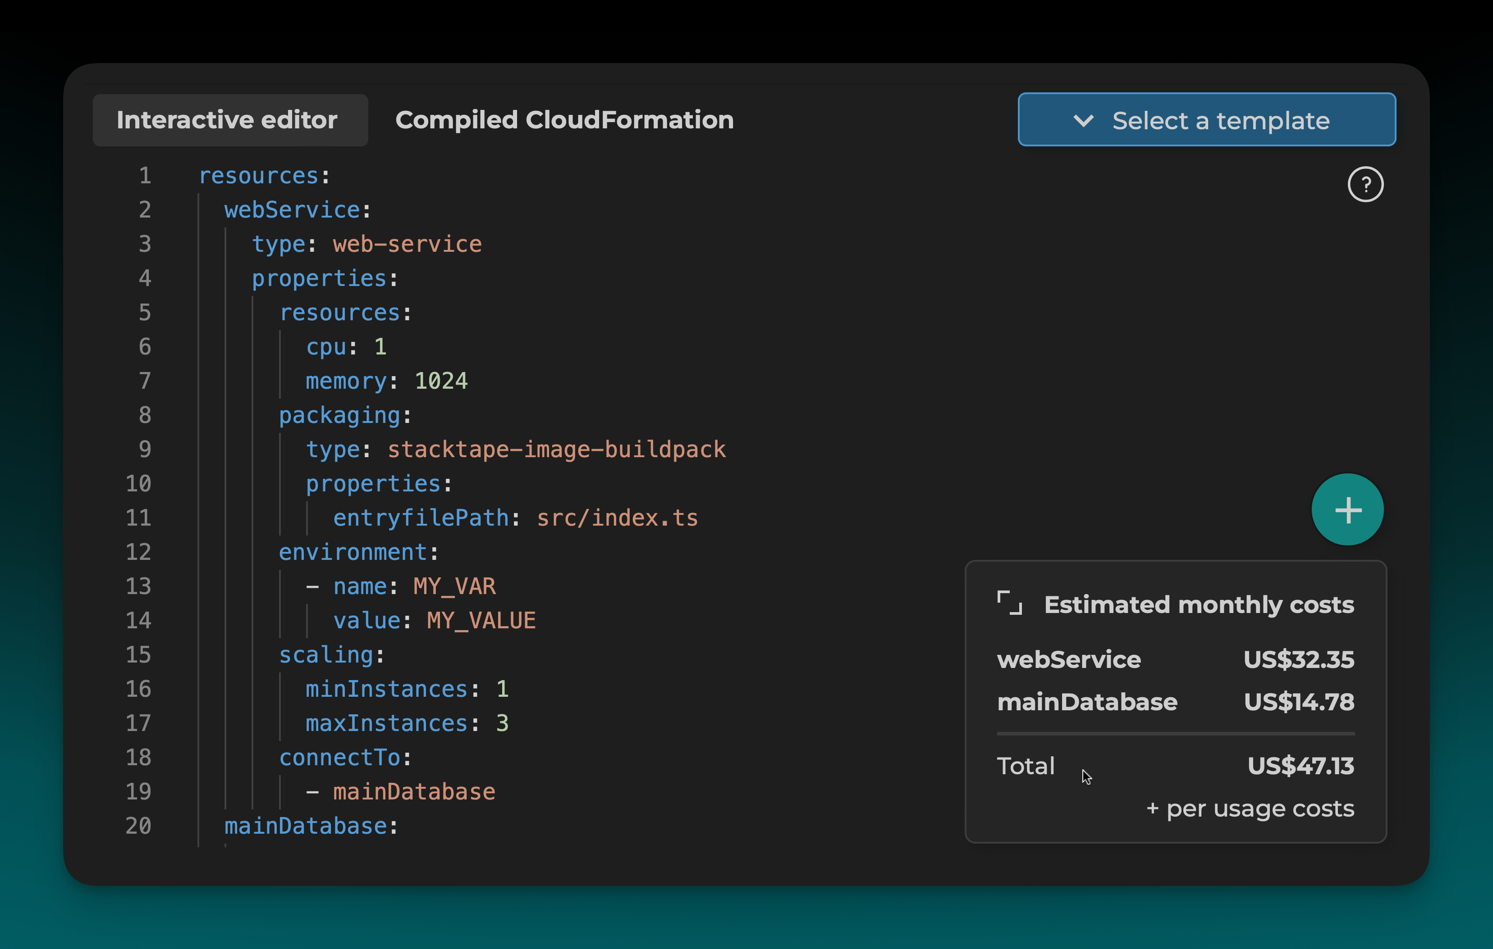Select the US$32.35 cost value
1493x949 pixels.
pos(1299,659)
